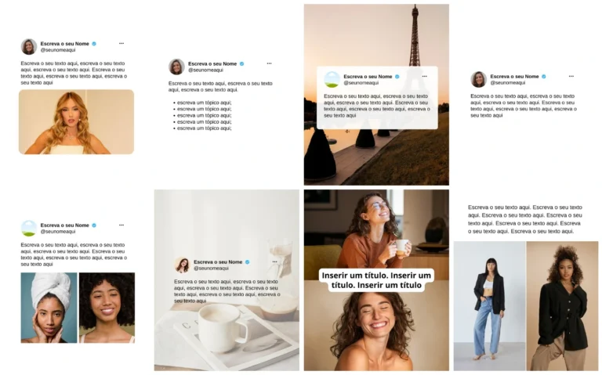This screenshot has height=375, width=602.
Task: Click the verified badge above the blonde woman photo
Action: click(94, 44)
